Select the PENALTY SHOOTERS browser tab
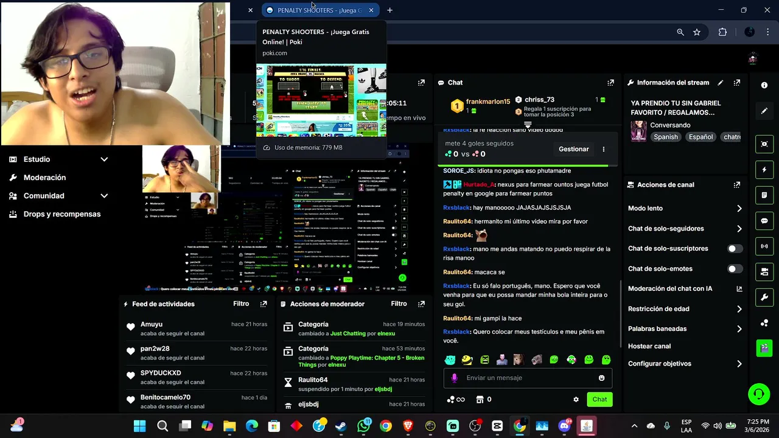 point(320,10)
